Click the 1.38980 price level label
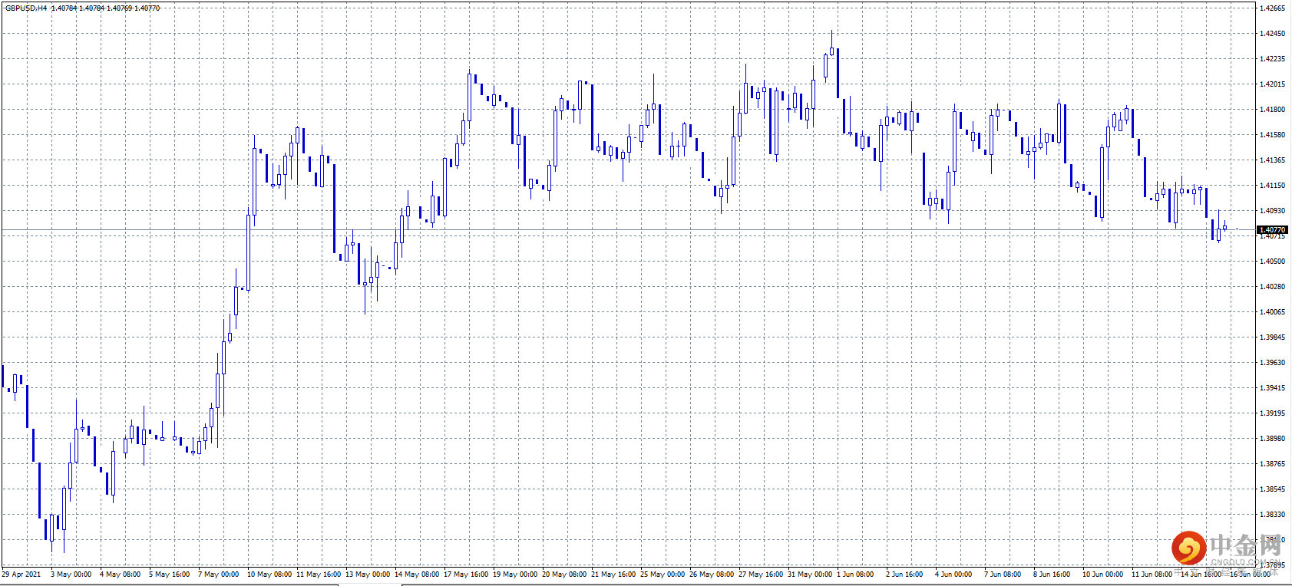Viewport: 1292px width, 586px height. tap(1272, 439)
